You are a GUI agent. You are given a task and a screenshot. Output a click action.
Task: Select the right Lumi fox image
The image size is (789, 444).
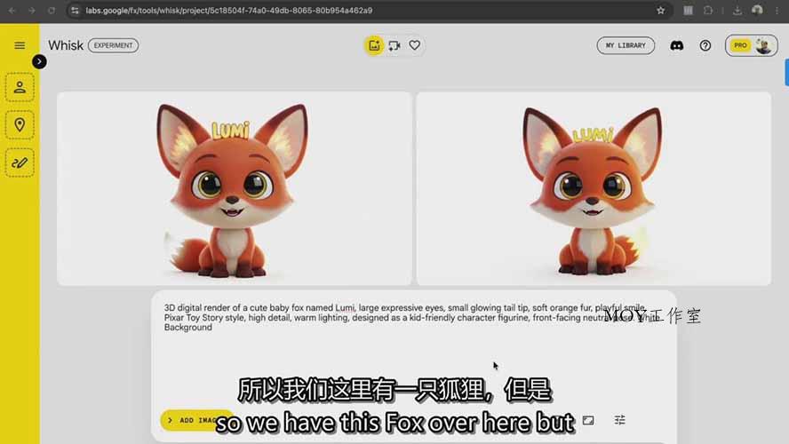(593, 188)
